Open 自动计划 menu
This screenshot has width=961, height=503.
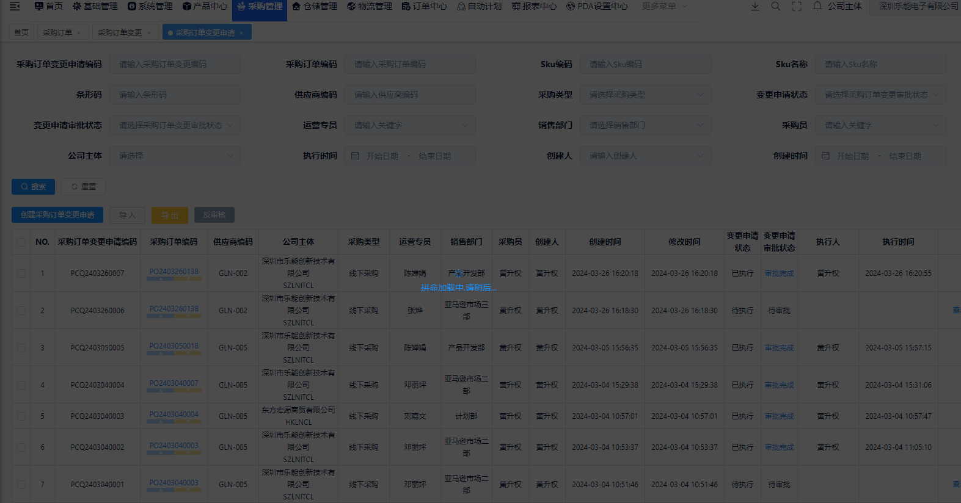point(480,6)
